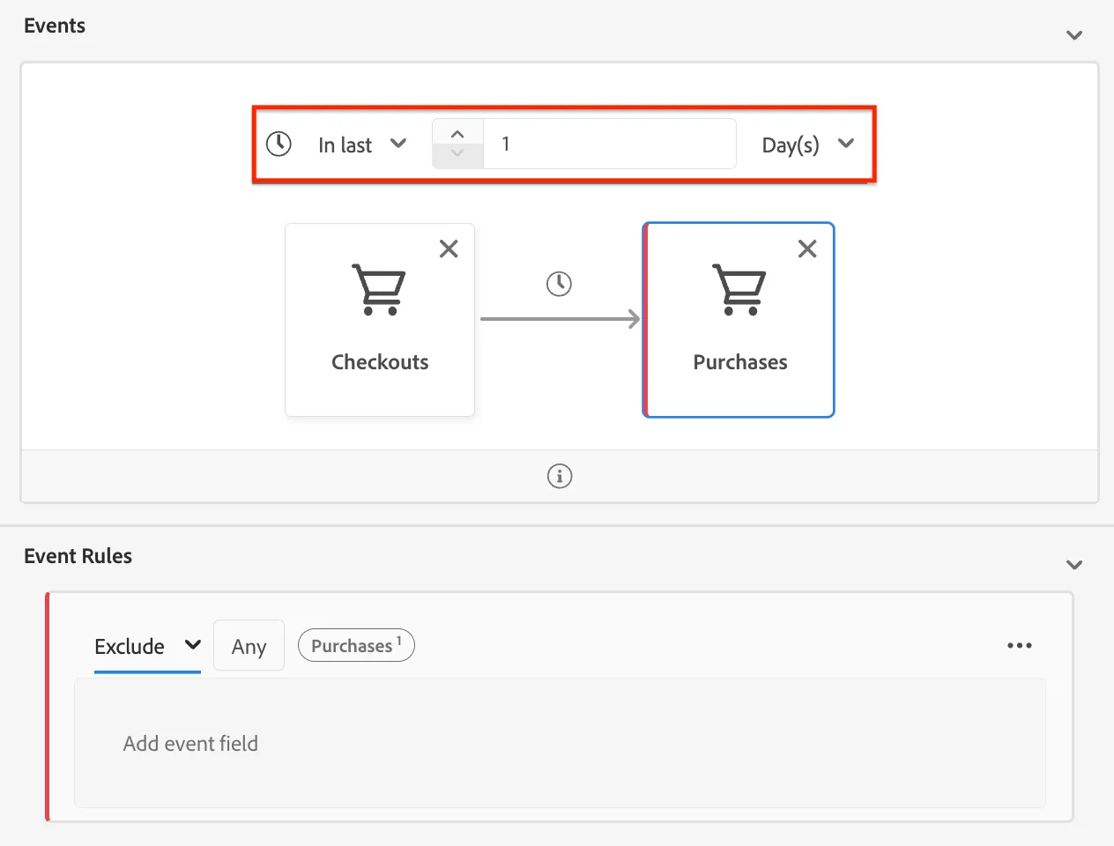Click the shopping cart icon on Checkouts card
Viewport: 1114px width, 846px height.
(x=379, y=289)
